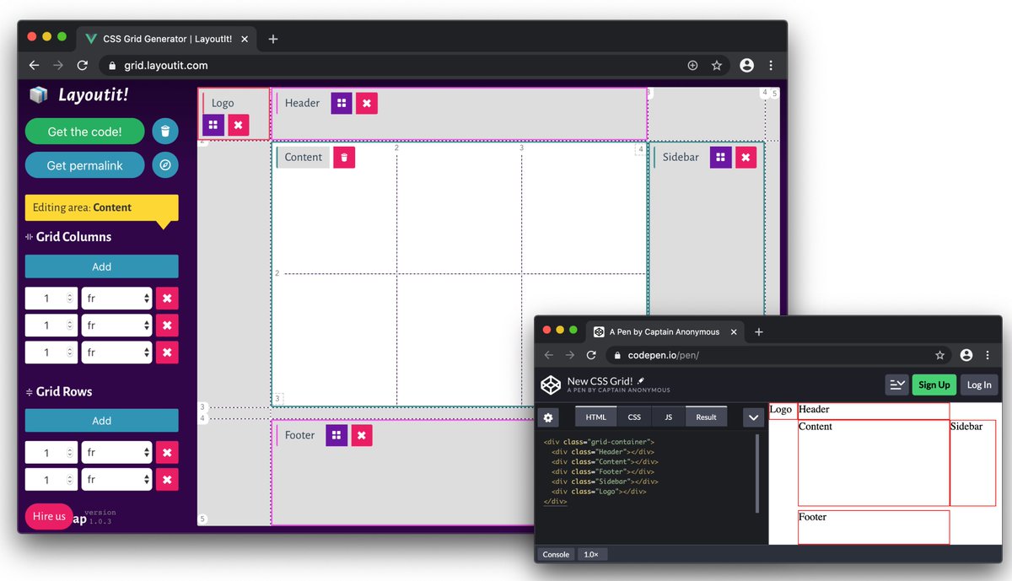This screenshot has height=581, width=1012.
Task: Click the second grid row value field
Action: point(51,480)
